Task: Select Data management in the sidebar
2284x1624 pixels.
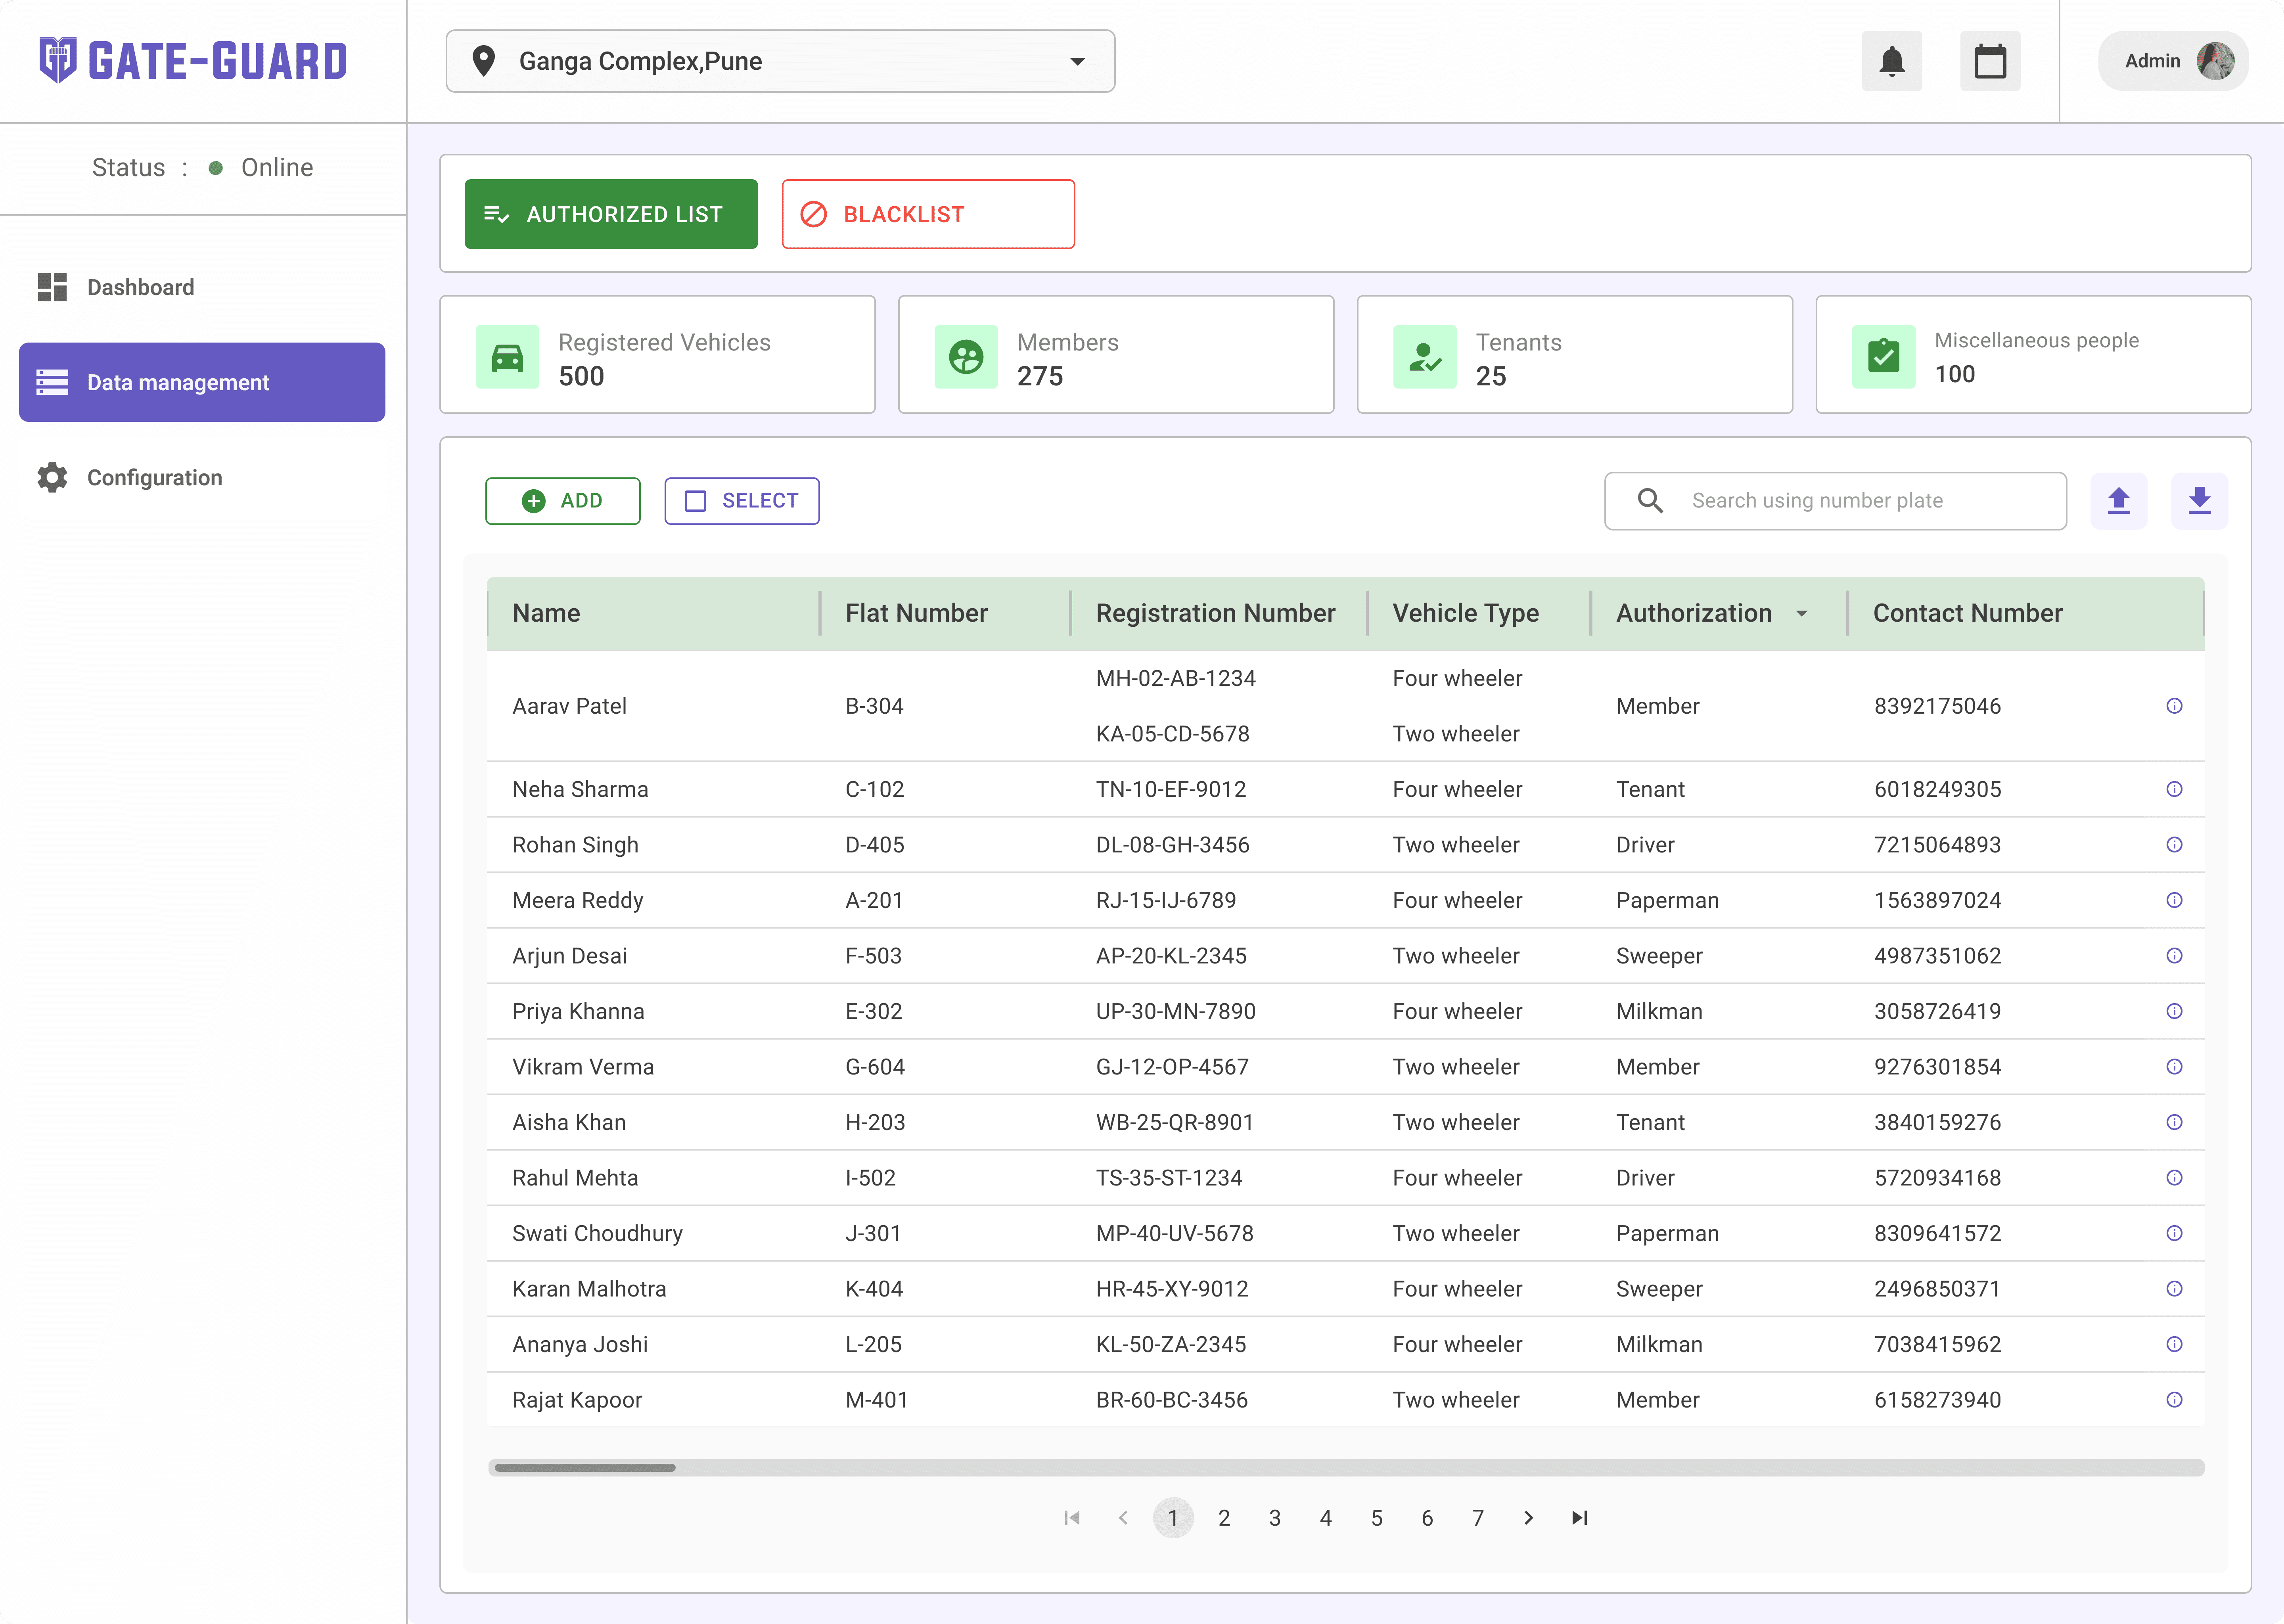Action: pyautogui.click(x=202, y=382)
